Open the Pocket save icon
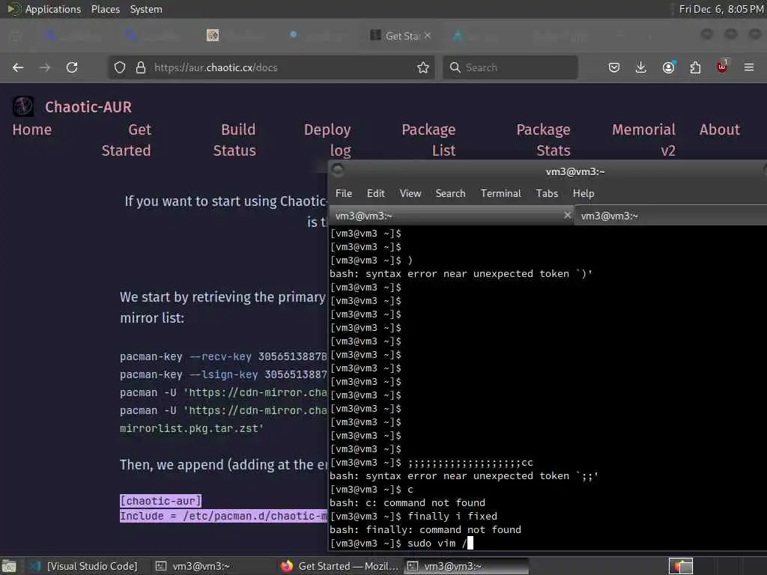The width and height of the screenshot is (767, 575). coord(614,67)
